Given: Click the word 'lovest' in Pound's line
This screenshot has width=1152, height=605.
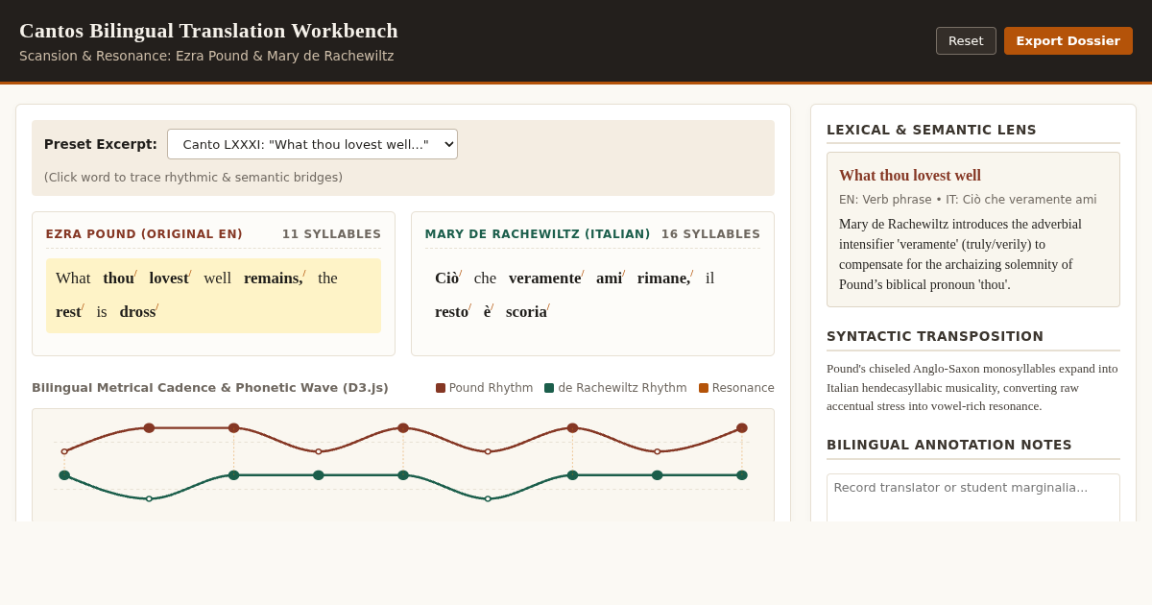Looking at the screenshot, I should [170, 278].
